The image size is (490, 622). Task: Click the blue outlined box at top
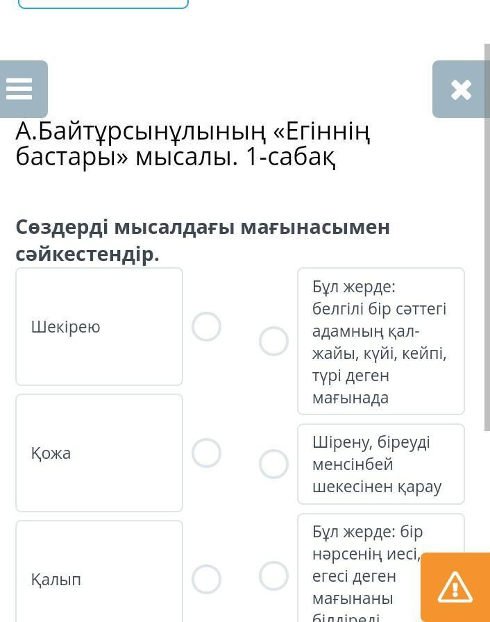point(103,4)
